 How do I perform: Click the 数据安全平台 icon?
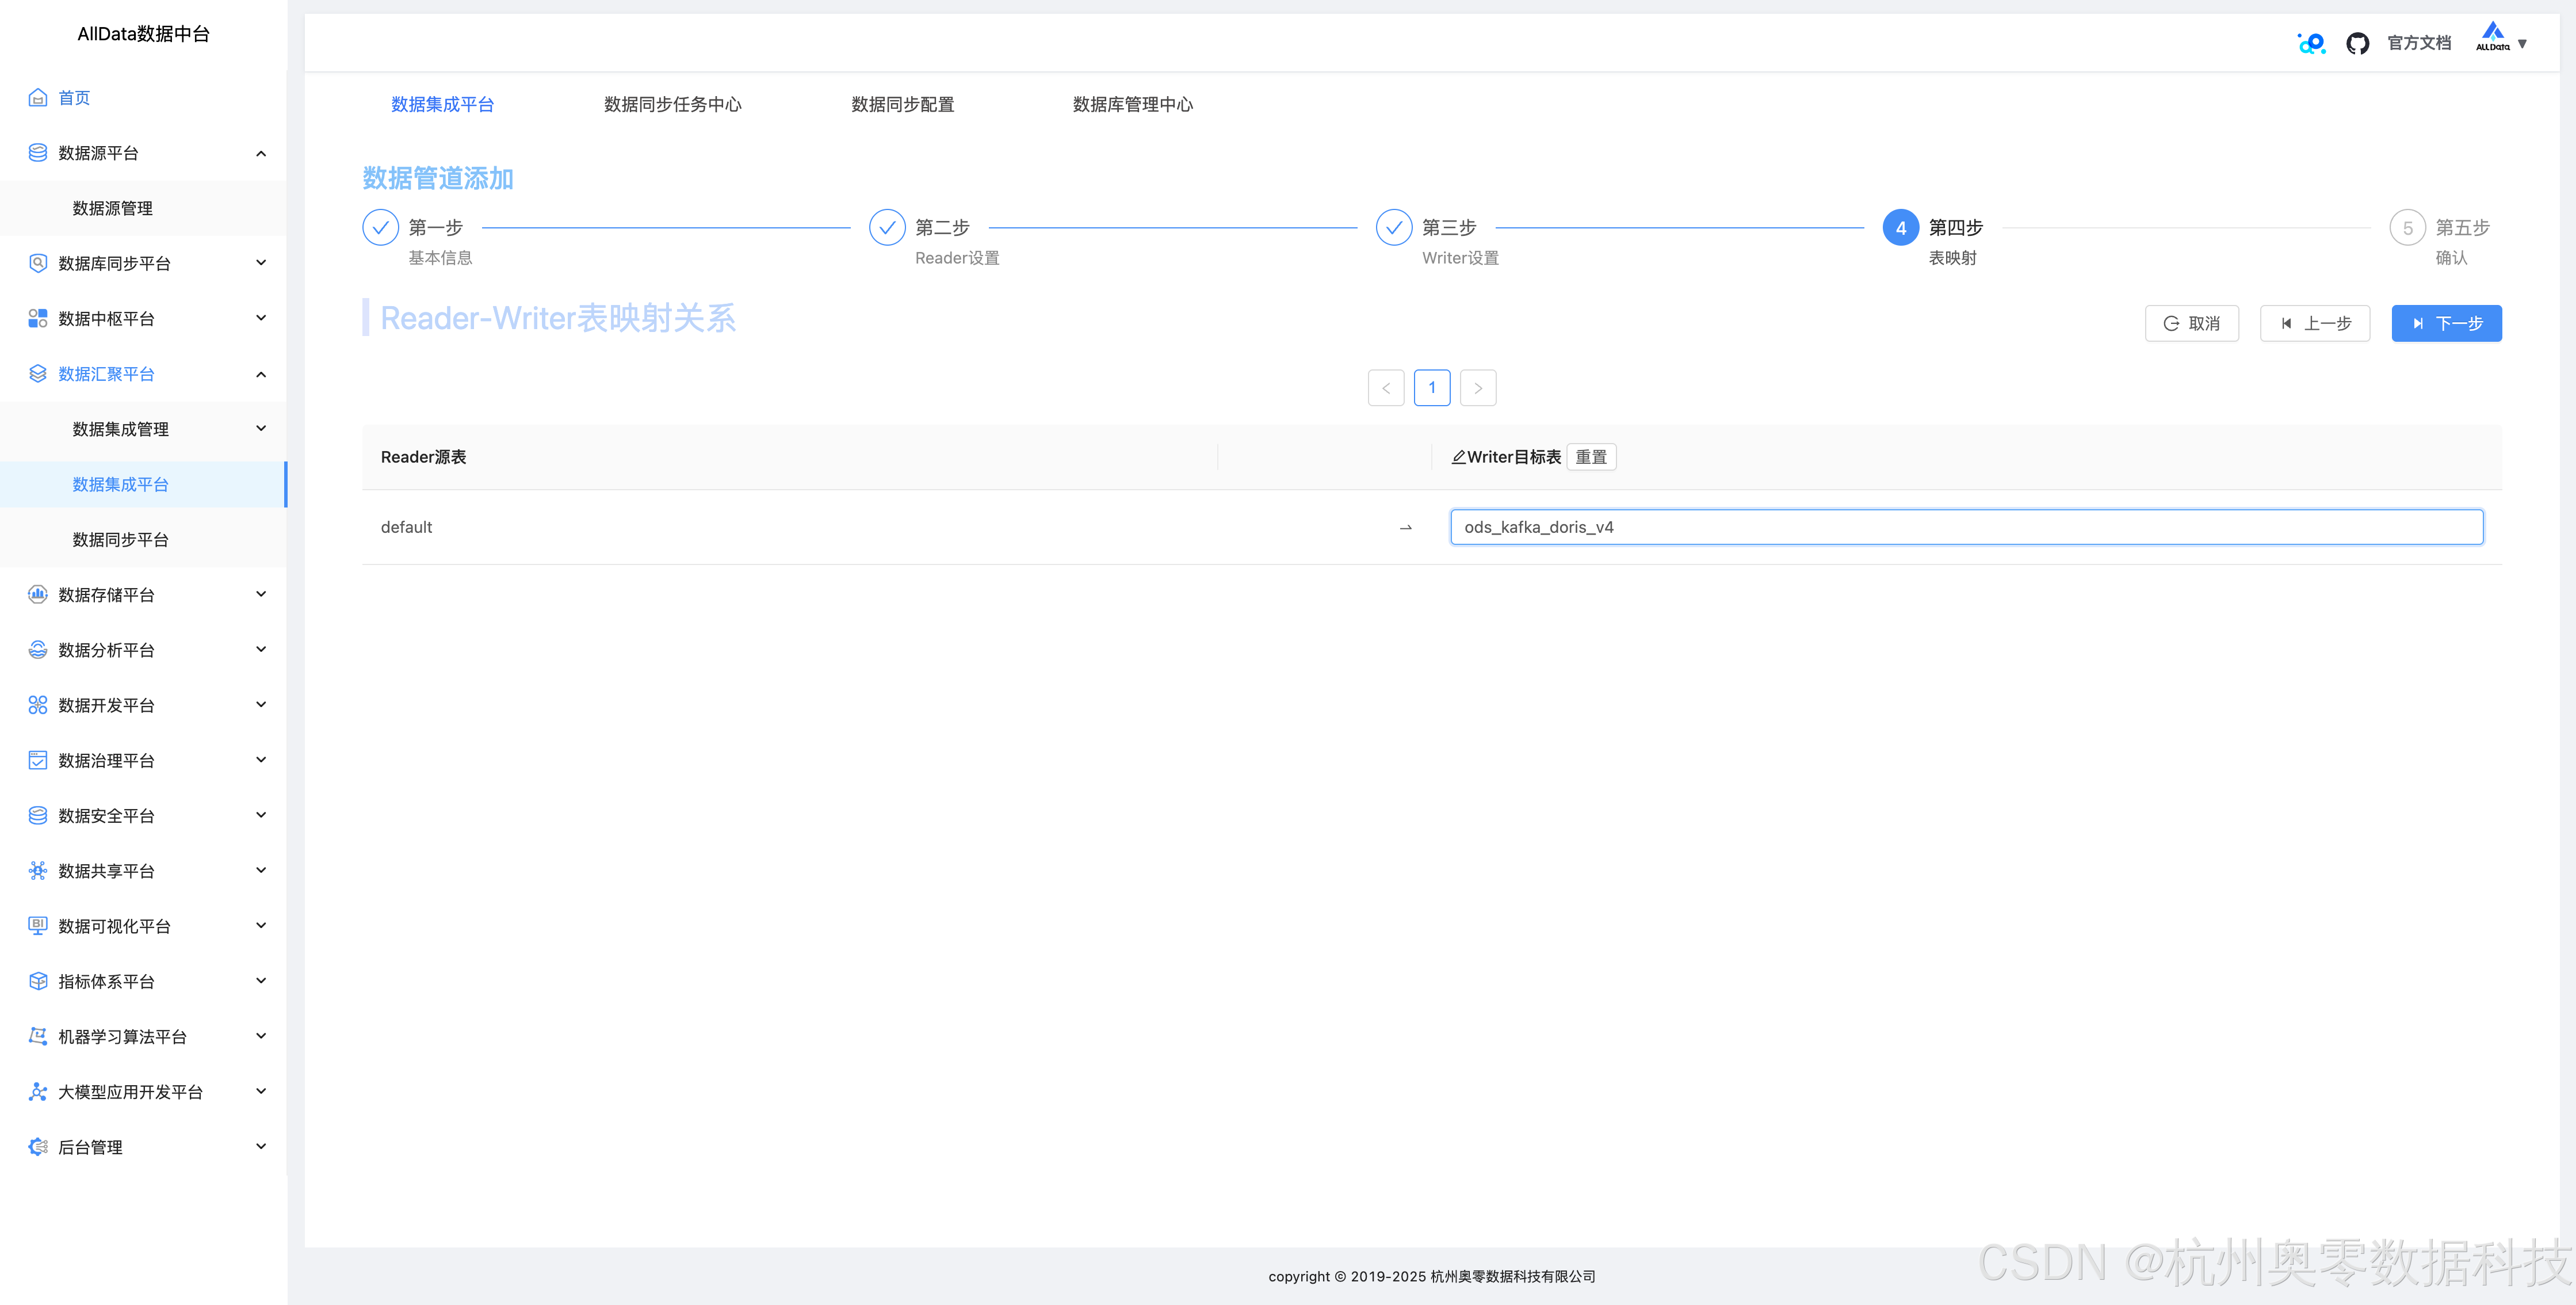pos(38,815)
